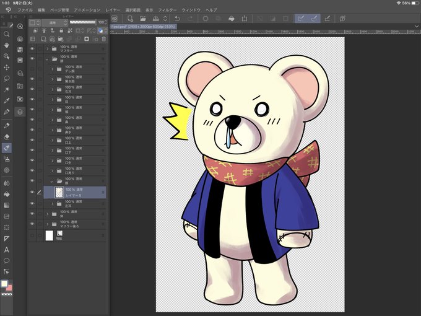Hide the 右耳 folder with eye icon
Viewport: 421px width, 316px height.
(32, 89)
